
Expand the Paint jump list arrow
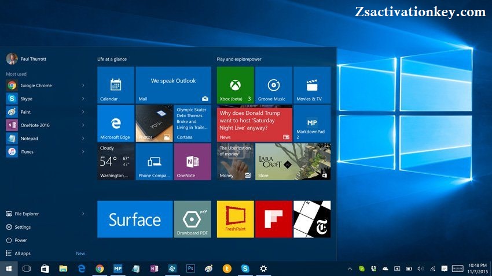83,111
